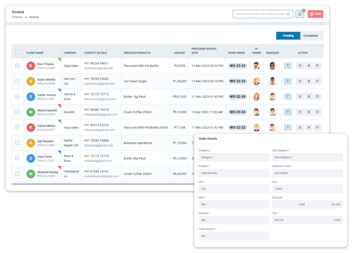The width and height of the screenshot is (353, 253).
Task: Open the comment icon for Mehul Gandhi
Action: [x=317, y=112]
